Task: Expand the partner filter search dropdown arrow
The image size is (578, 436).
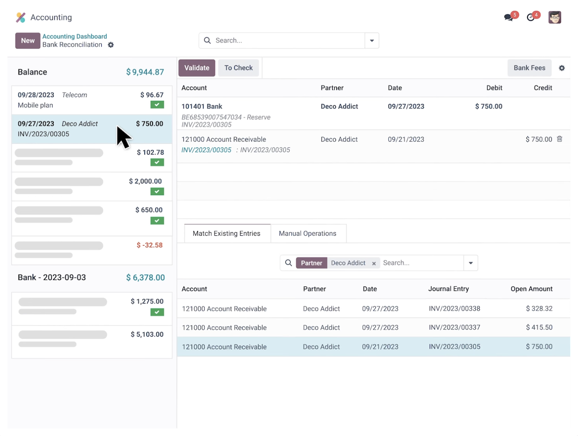Action: [x=471, y=263]
